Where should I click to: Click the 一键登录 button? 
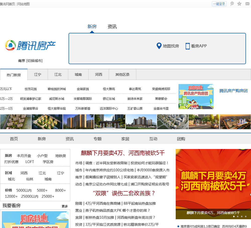[219, 4]
